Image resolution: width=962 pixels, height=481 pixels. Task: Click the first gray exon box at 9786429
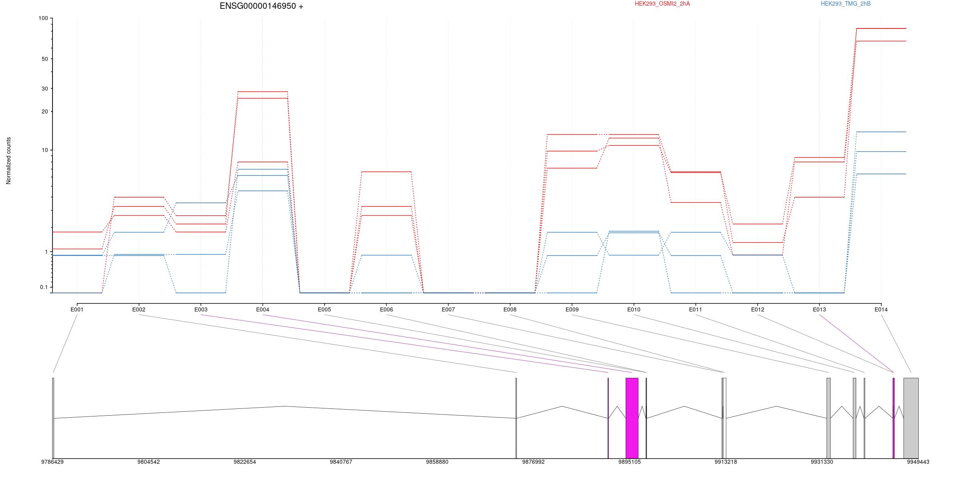tap(53, 418)
